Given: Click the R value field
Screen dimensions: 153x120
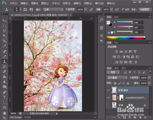Looking at the screenshot, I should (139, 23).
